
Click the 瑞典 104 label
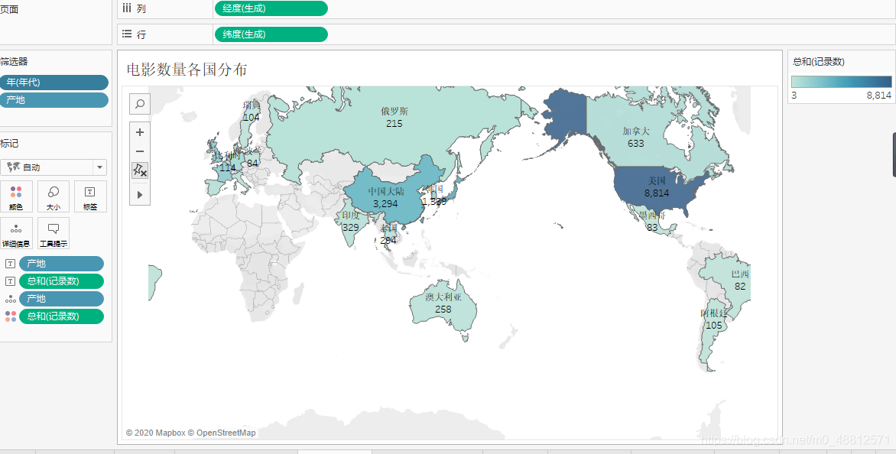251,111
